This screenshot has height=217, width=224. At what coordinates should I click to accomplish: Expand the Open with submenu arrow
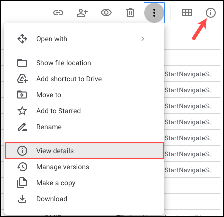point(143,39)
